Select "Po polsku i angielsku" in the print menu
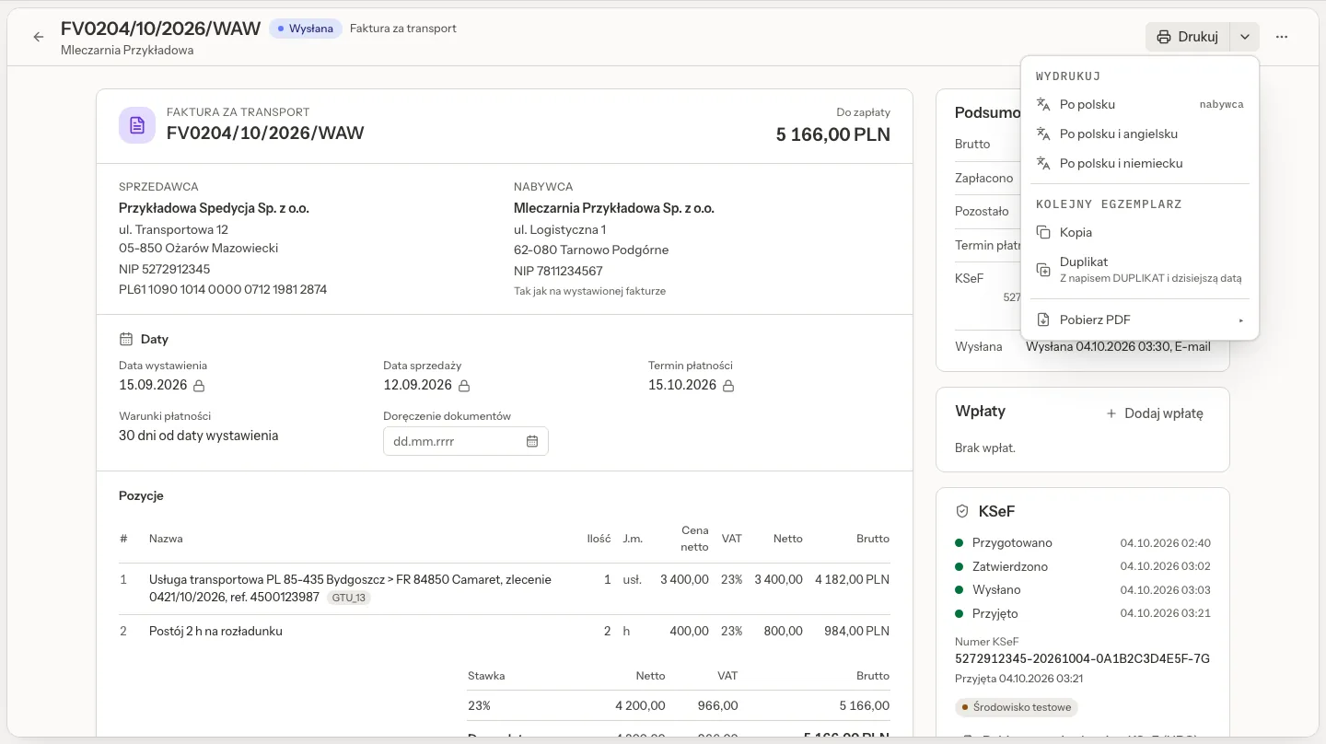The height and width of the screenshot is (744, 1326). click(1140, 134)
